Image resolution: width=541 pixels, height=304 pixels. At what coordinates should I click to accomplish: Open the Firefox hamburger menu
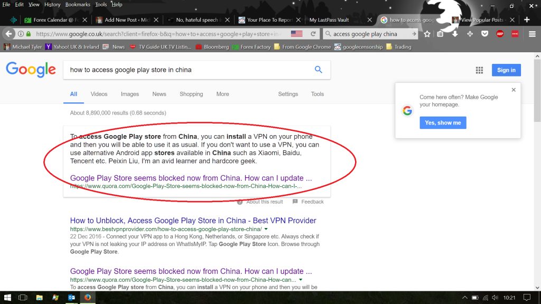[x=531, y=34]
